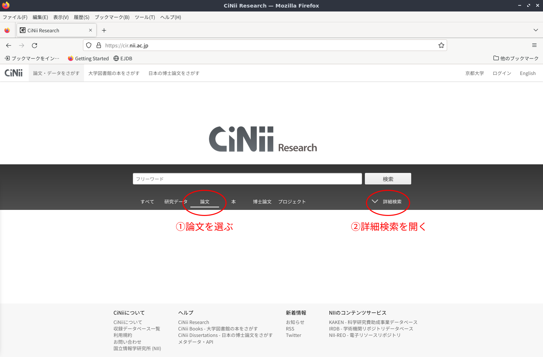543x357 pixels.
Task: Select the プロジェクト search category
Action: click(292, 202)
